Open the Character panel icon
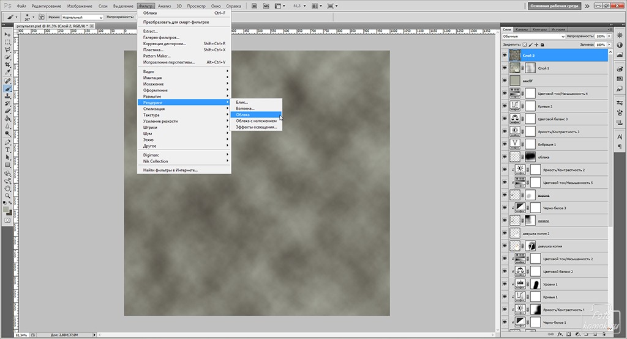The image size is (627, 339). pyautogui.click(x=620, y=137)
